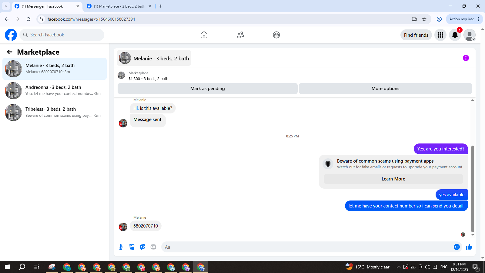Open Chrome's three-dot menu

pos(478,19)
